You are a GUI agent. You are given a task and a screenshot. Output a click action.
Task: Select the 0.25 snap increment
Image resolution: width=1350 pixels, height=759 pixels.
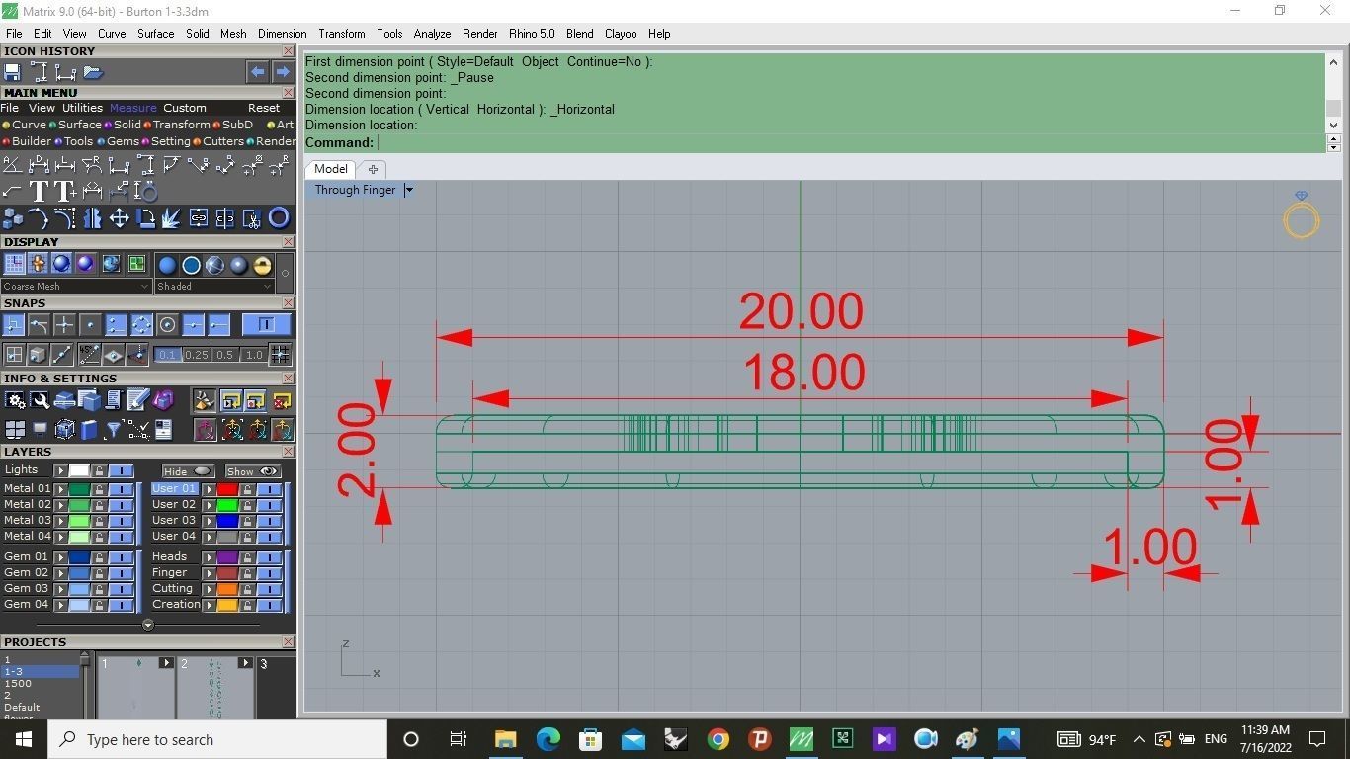coord(197,355)
